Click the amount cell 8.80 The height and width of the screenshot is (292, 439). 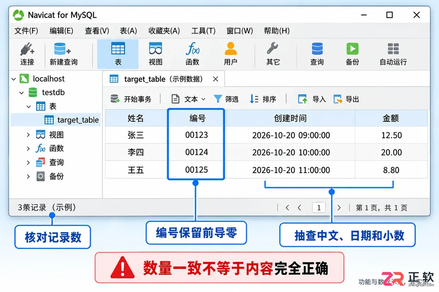pyautogui.click(x=391, y=170)
